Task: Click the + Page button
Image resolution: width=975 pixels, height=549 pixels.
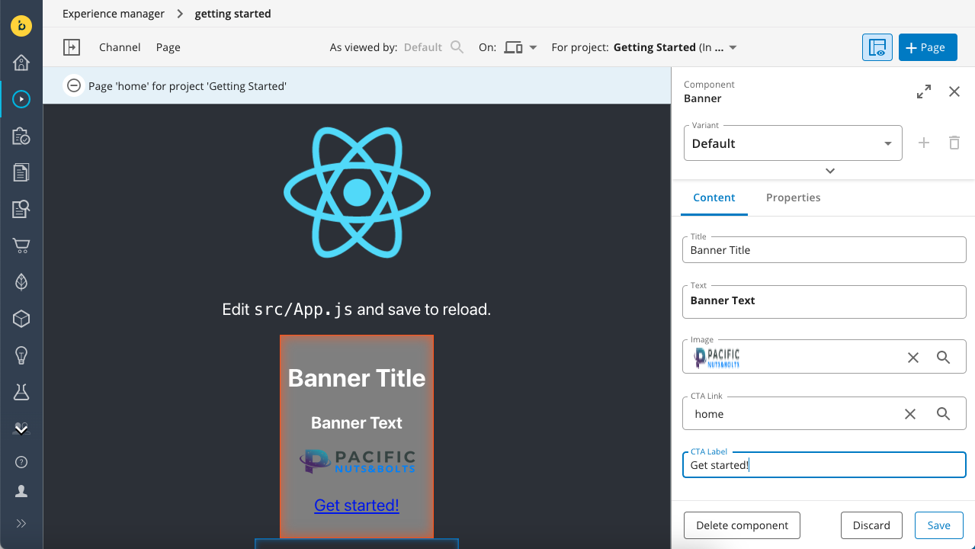Action: coord(926,47)
